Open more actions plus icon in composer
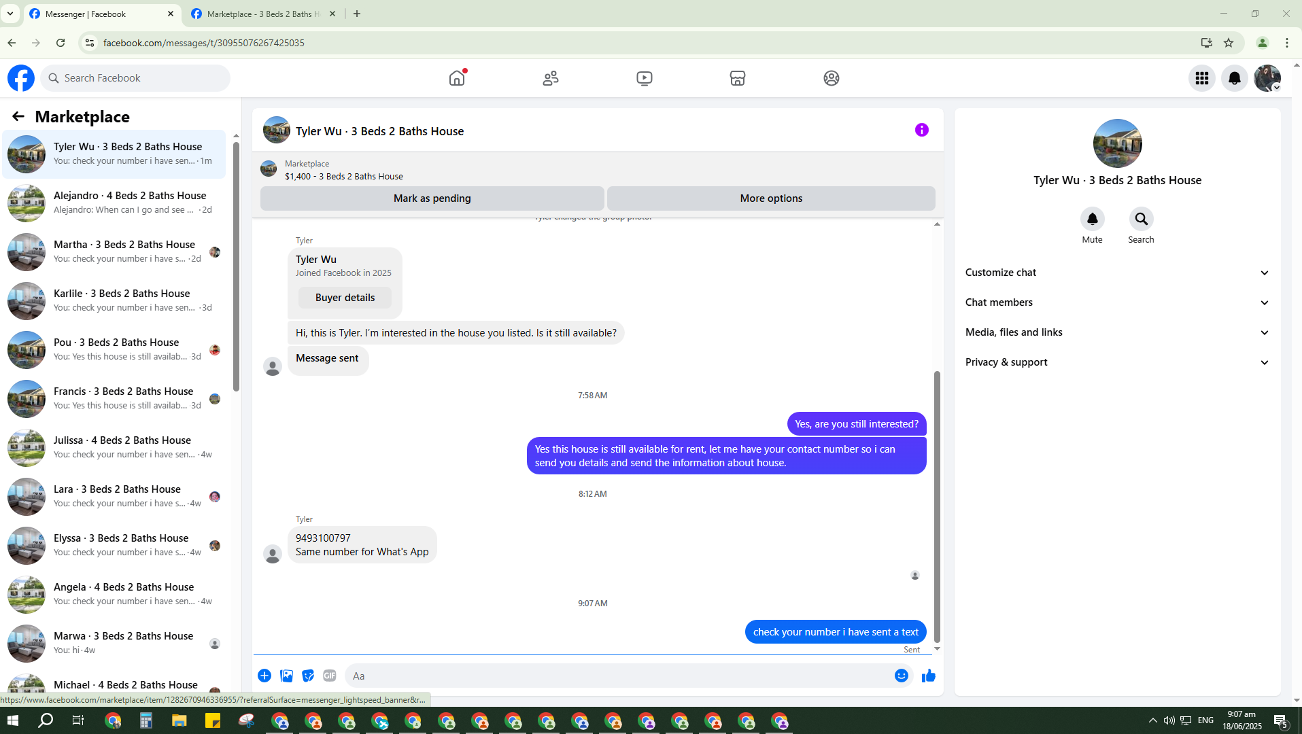The height and width of the screenshot is (734, 1302). pos(264,676)
